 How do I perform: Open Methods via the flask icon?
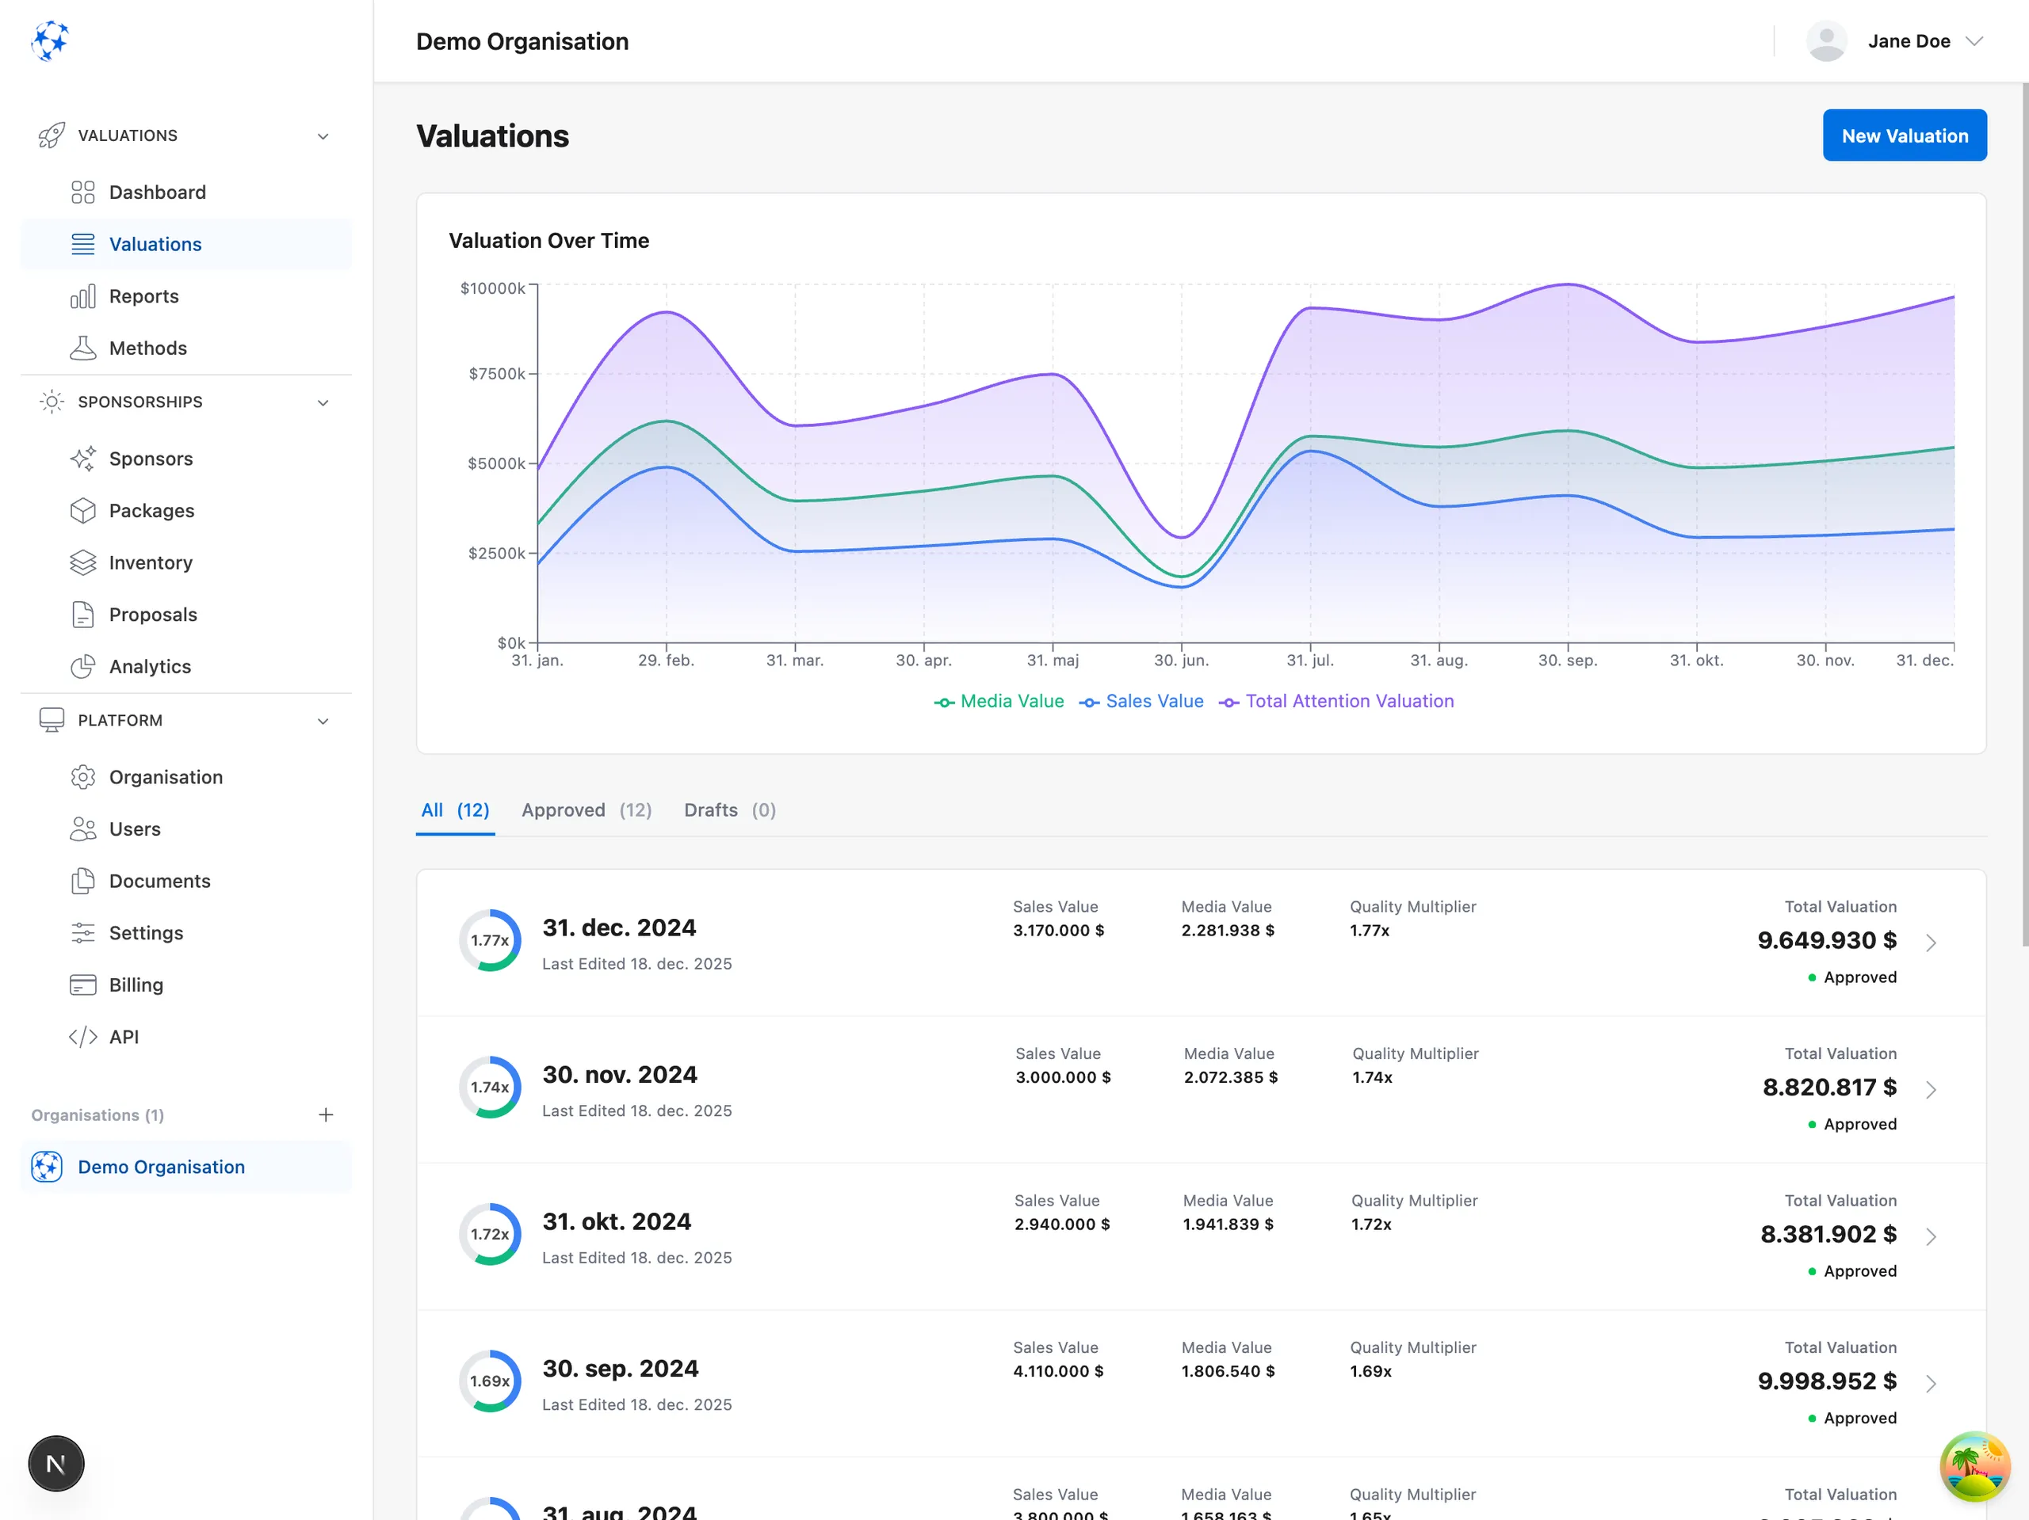pyautogui.click(x=82, y=348)
